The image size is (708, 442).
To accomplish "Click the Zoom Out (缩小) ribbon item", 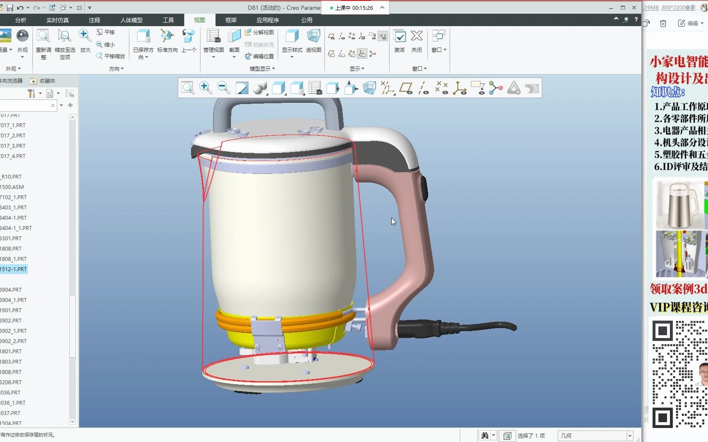I will [106, 44].
